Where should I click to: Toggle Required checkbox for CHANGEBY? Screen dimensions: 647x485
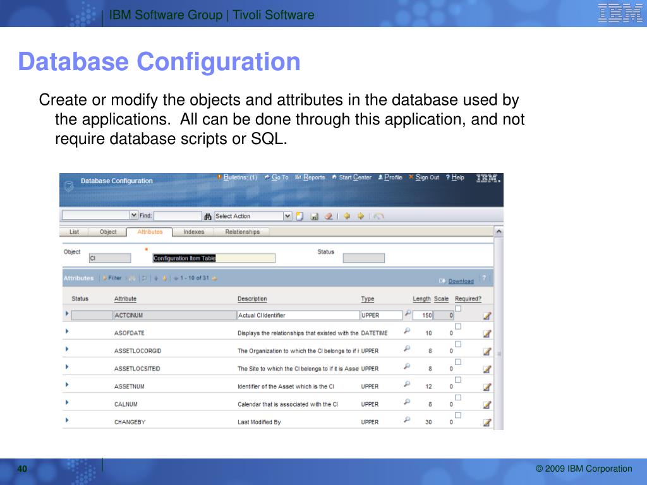click(458, 415)
